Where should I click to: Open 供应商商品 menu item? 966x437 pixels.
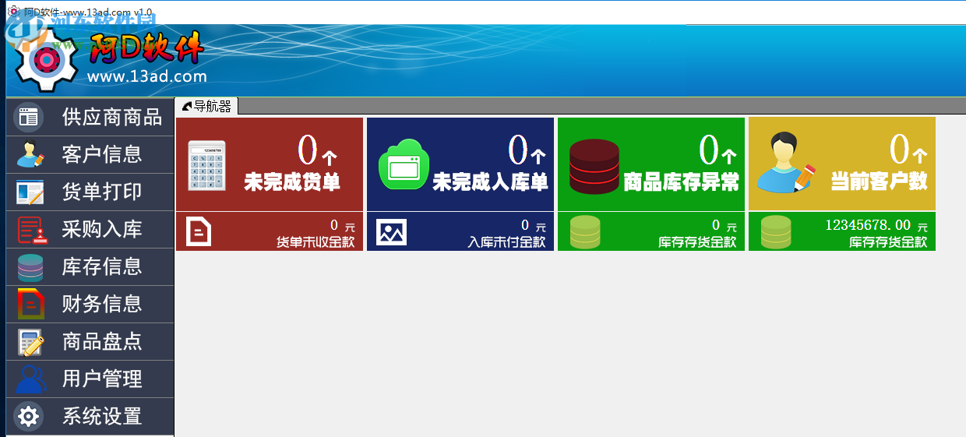[90, 117]
